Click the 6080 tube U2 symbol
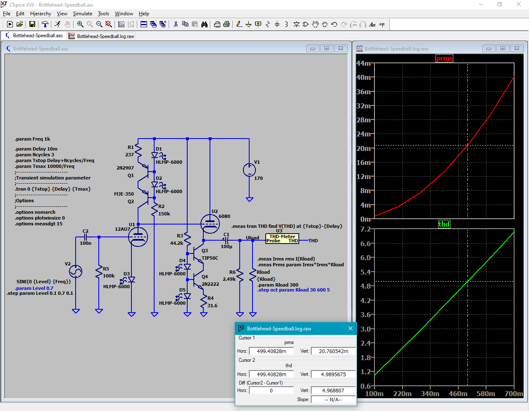 (x=210, y=224)
